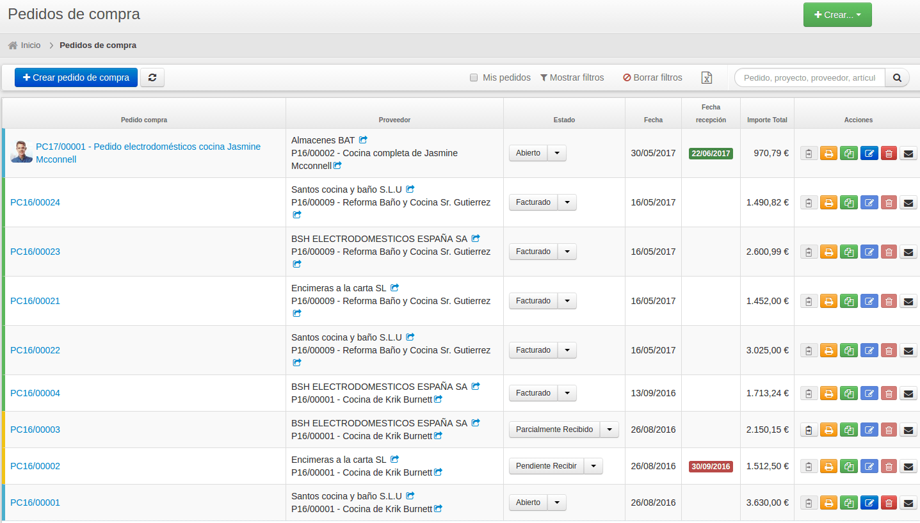920x523 pixels.
Task: Edit purchase order PC16/00004
Action: tap(869, 393)
